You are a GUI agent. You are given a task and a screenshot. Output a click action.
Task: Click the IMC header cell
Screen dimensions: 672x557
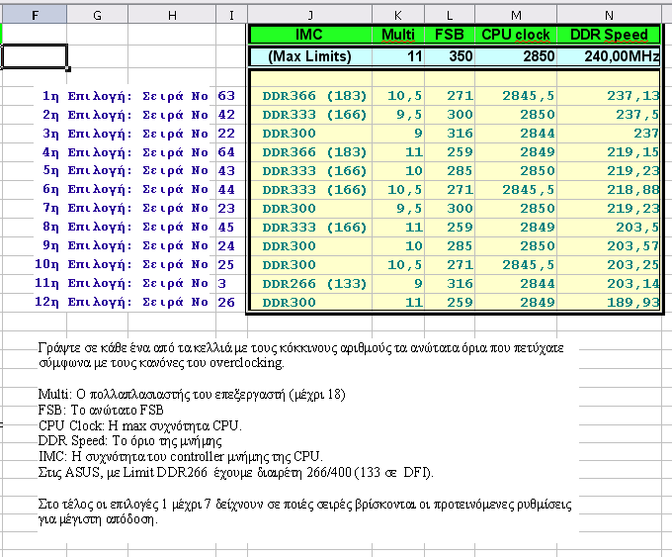click(310, 35)
